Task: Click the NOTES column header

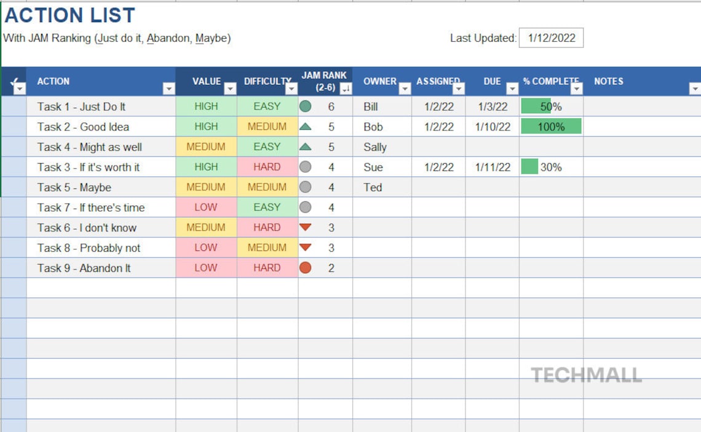Action: click(642, 81)
